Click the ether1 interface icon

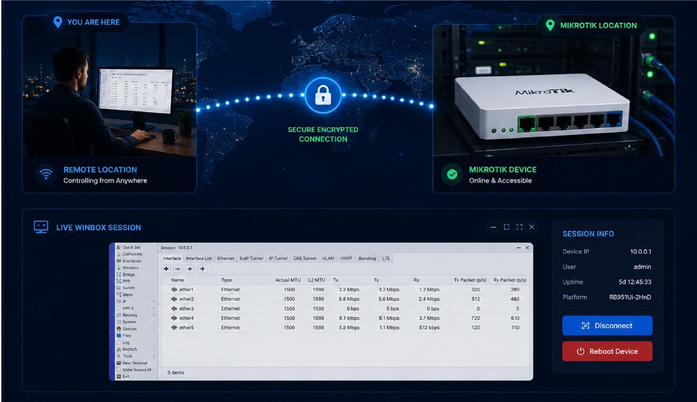click(x=174, y=290)
